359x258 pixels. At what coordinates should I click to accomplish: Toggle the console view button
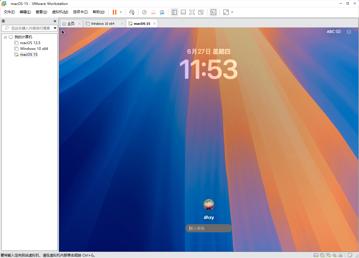click(213, 12)
